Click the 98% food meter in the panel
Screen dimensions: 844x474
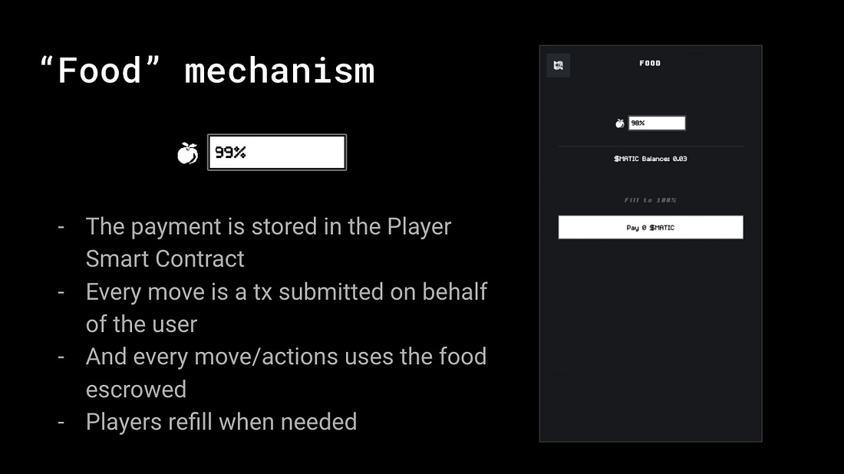(657, 123)
